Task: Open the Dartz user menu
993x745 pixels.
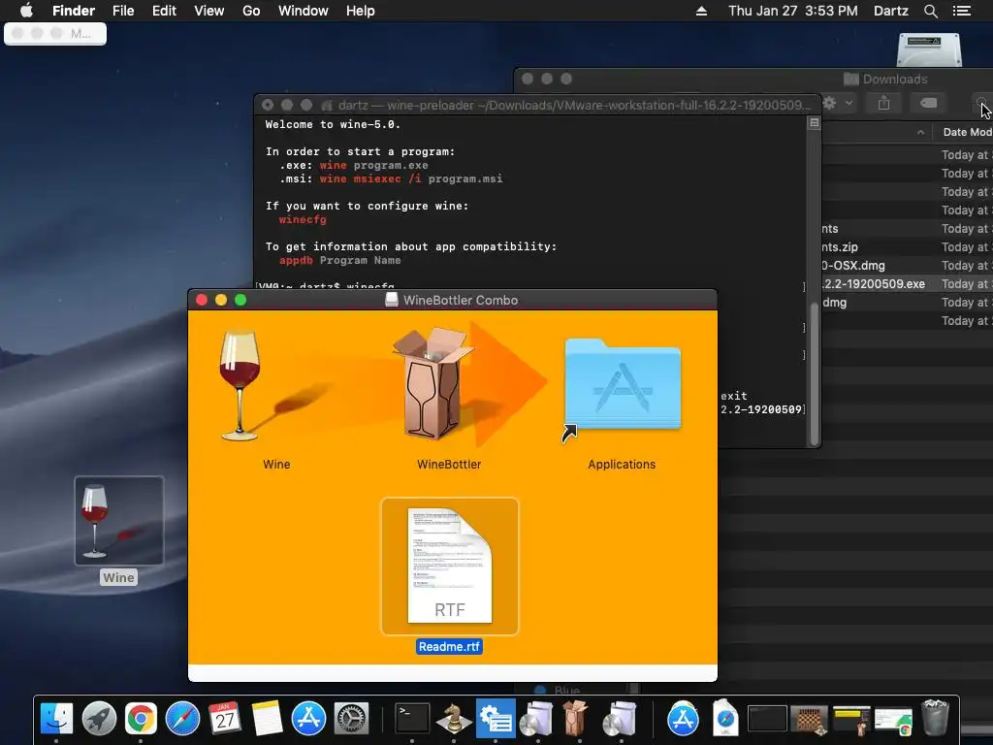Action: click(890, 11)
